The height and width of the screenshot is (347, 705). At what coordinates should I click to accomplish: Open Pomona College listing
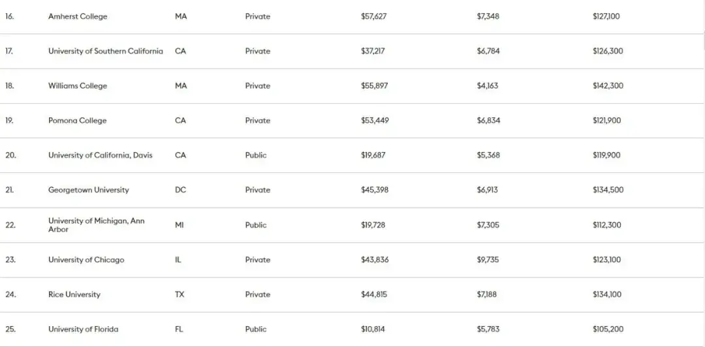click(x=77, y=121)
